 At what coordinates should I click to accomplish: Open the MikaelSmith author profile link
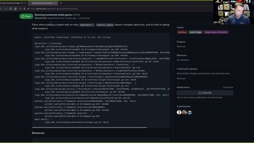[x=41, y=18]
